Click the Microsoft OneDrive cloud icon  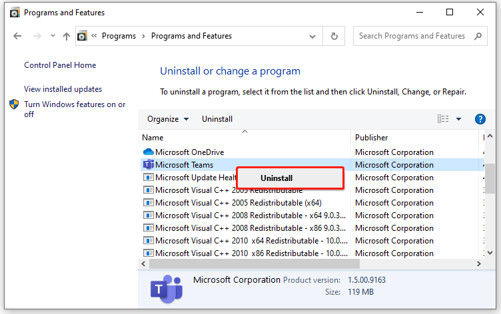[x=149, y=152]
